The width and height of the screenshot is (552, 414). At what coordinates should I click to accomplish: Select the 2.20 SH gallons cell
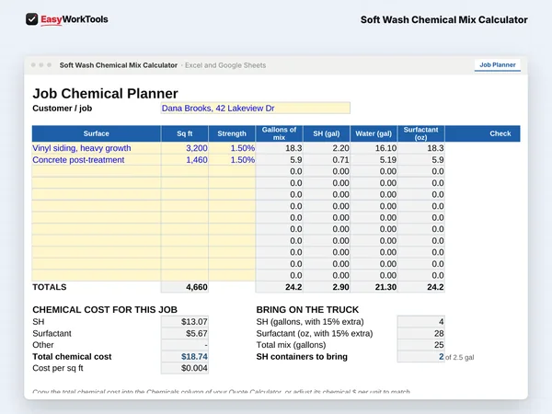[327, 148]
